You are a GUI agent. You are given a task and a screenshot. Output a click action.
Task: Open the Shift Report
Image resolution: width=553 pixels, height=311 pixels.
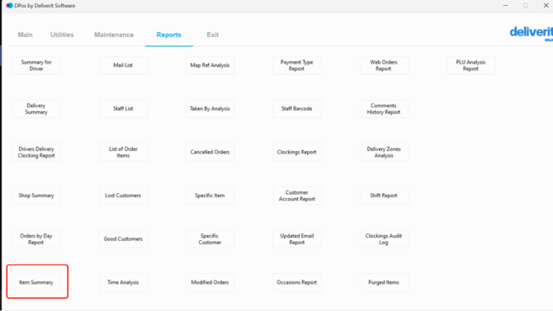coord(384,196)
